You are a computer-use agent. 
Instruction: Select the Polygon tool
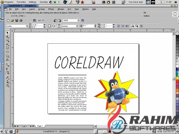click(x=7, y=56)
